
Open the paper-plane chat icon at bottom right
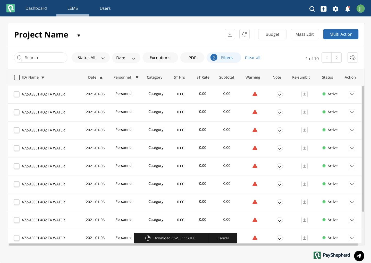point(359,256)
